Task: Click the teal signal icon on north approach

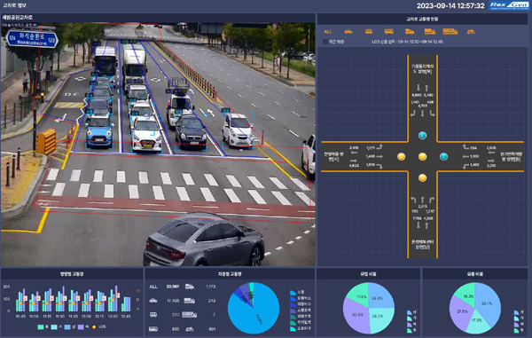Action: coord(422,136)
